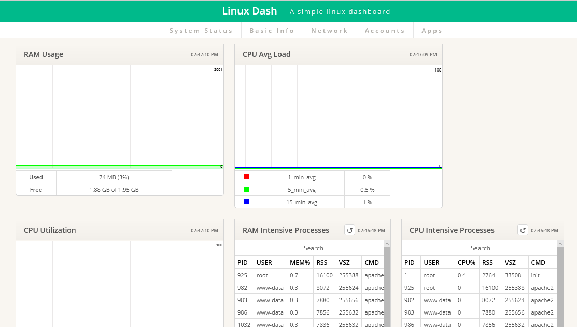This screenshot has width=577, height=327.
Task: Refresh the RAM Intensive Processes list
Action: (350, 230)
